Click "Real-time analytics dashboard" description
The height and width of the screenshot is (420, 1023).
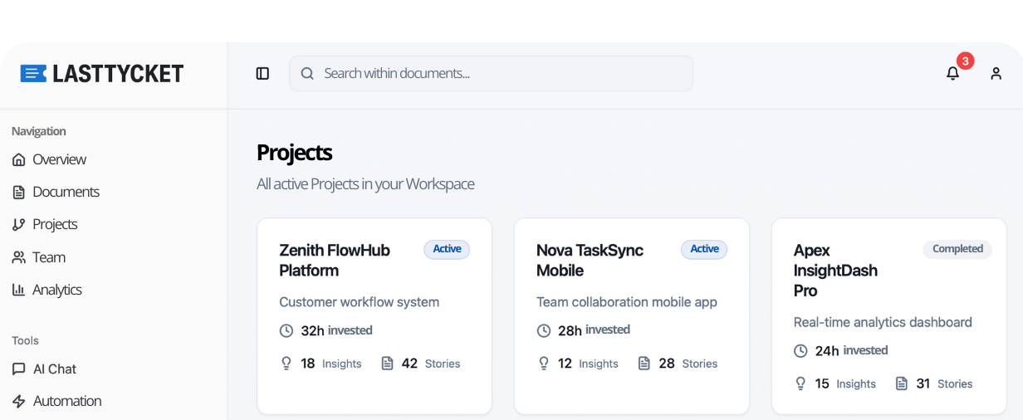point(883,322)
